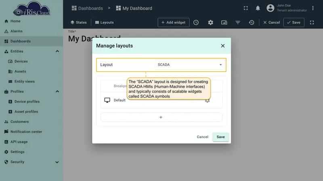Viewport: 323px width, 181px height.
Task: Click Dashboards breadcrumb link
Action: pyautogui.click(x=87, y=8)
